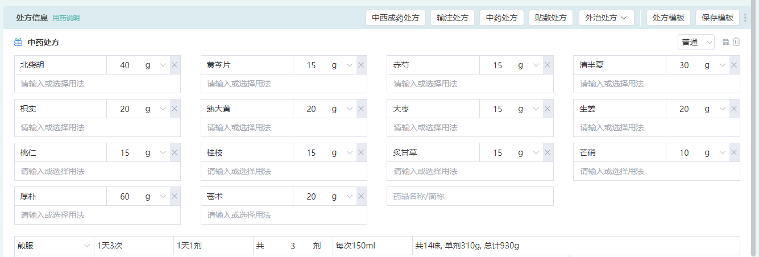
Task: Open the 用药说明 link
Action: (66, 18)
